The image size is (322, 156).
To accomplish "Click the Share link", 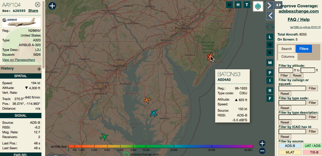I will 33,11.
